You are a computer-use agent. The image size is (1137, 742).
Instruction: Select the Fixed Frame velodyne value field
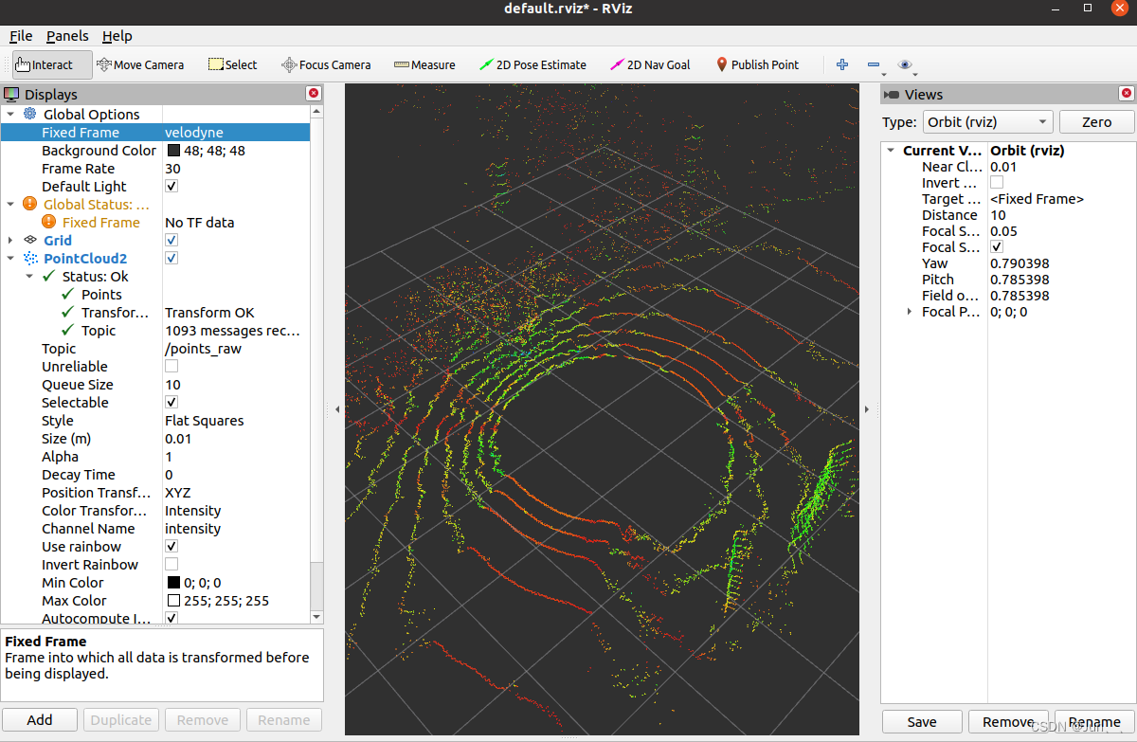(236, 133)
